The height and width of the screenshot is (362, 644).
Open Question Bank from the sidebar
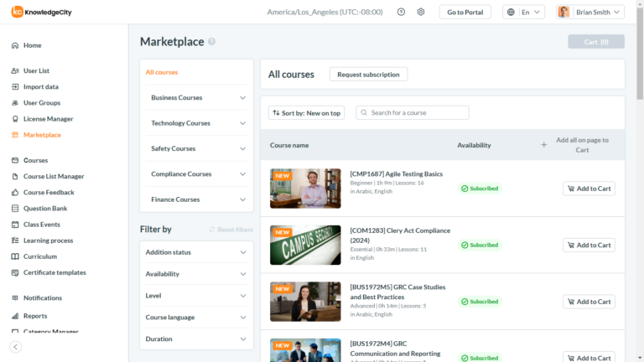(44, 209)
